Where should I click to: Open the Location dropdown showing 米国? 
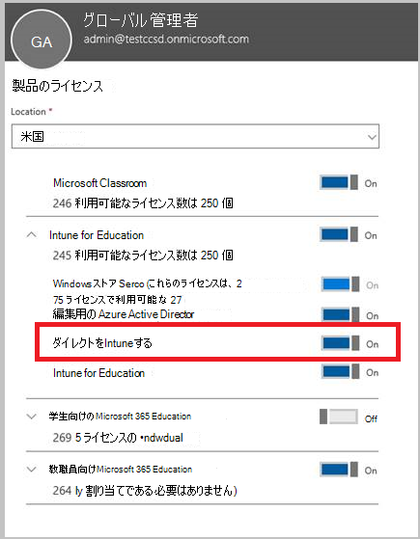(x=195, y=137)
